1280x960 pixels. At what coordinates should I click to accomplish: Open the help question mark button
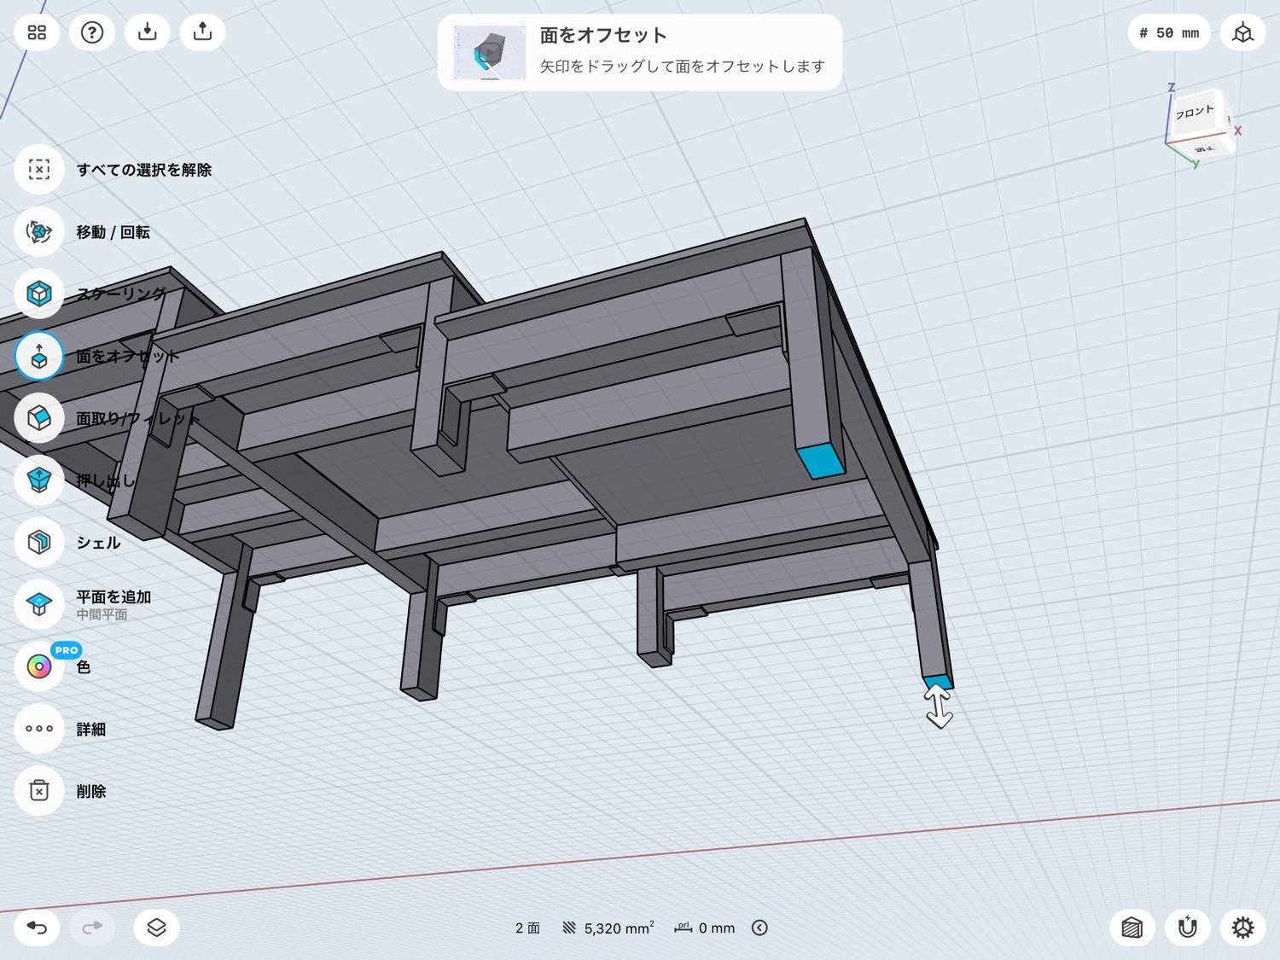(92, 32)
